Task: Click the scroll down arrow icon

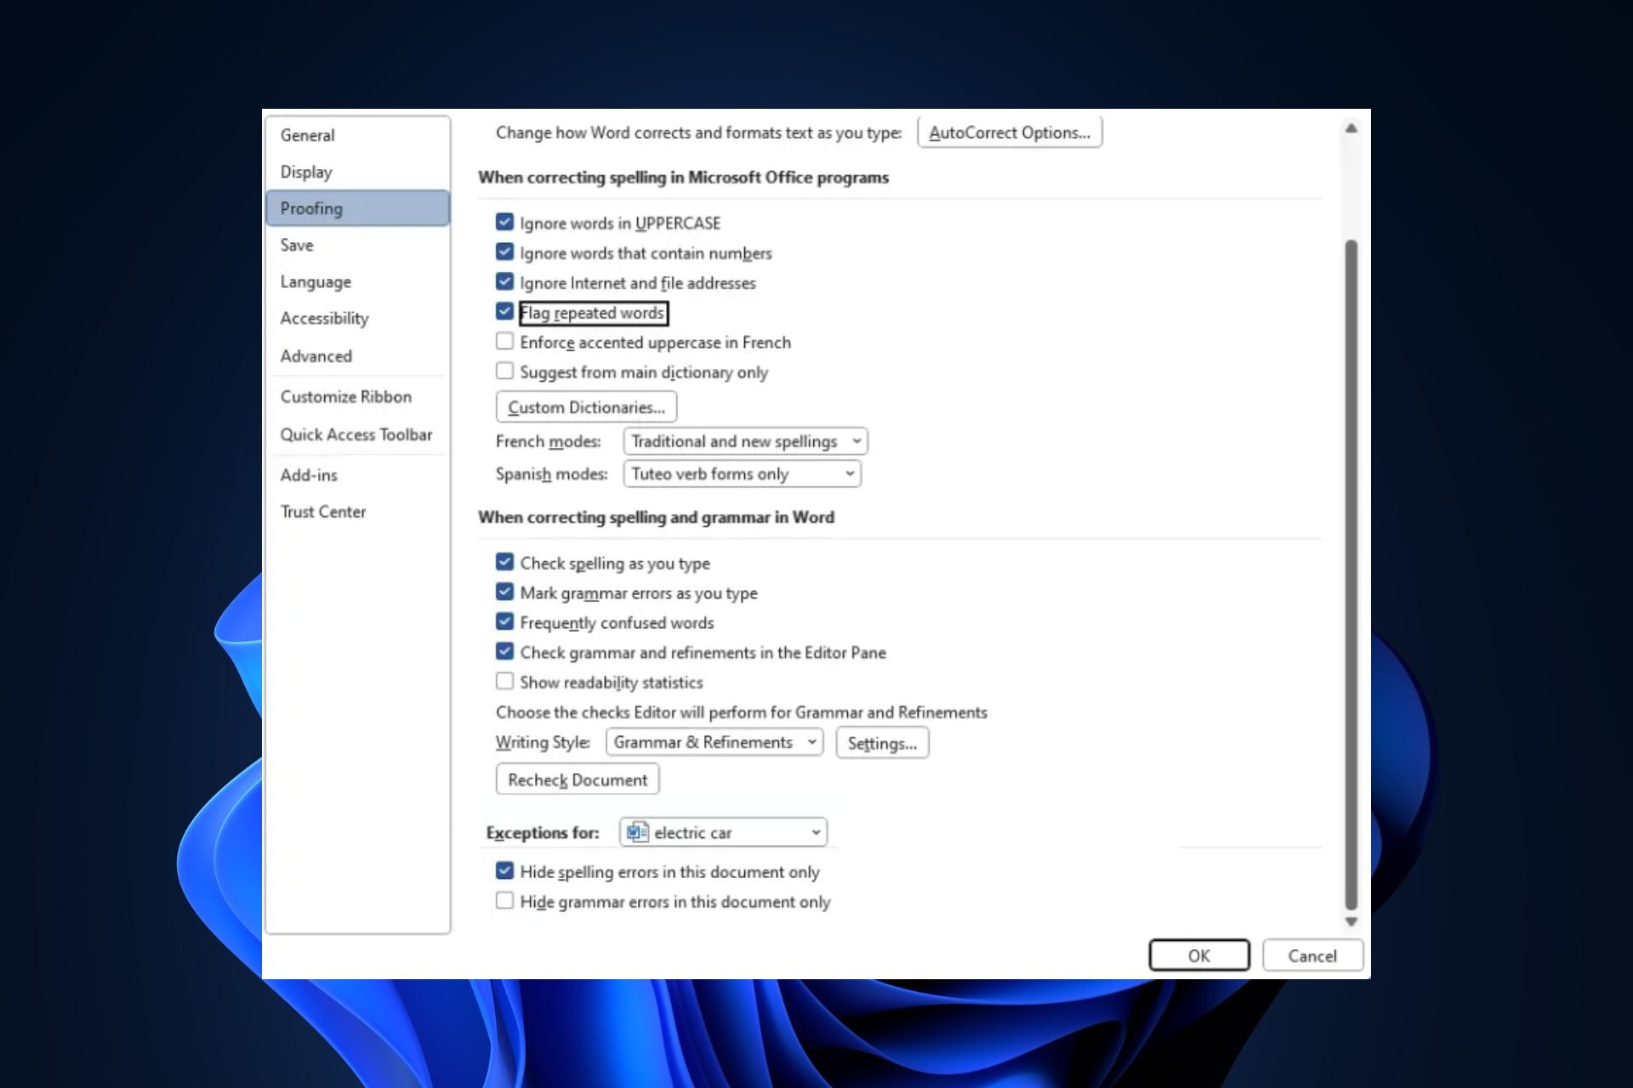Action: pyautogui.click(x=1351, y=921)
